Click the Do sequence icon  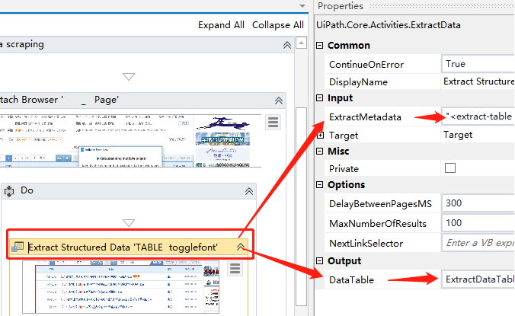(9, 191)
